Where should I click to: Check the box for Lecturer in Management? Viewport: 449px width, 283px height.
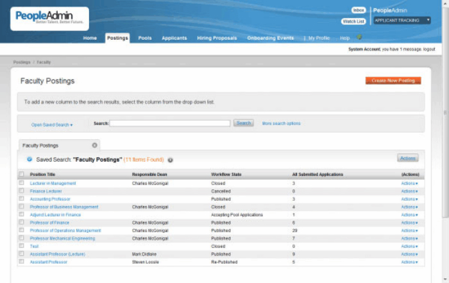pos(22,183)
